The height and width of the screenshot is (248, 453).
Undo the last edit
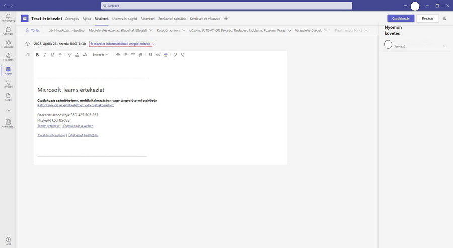175,55
